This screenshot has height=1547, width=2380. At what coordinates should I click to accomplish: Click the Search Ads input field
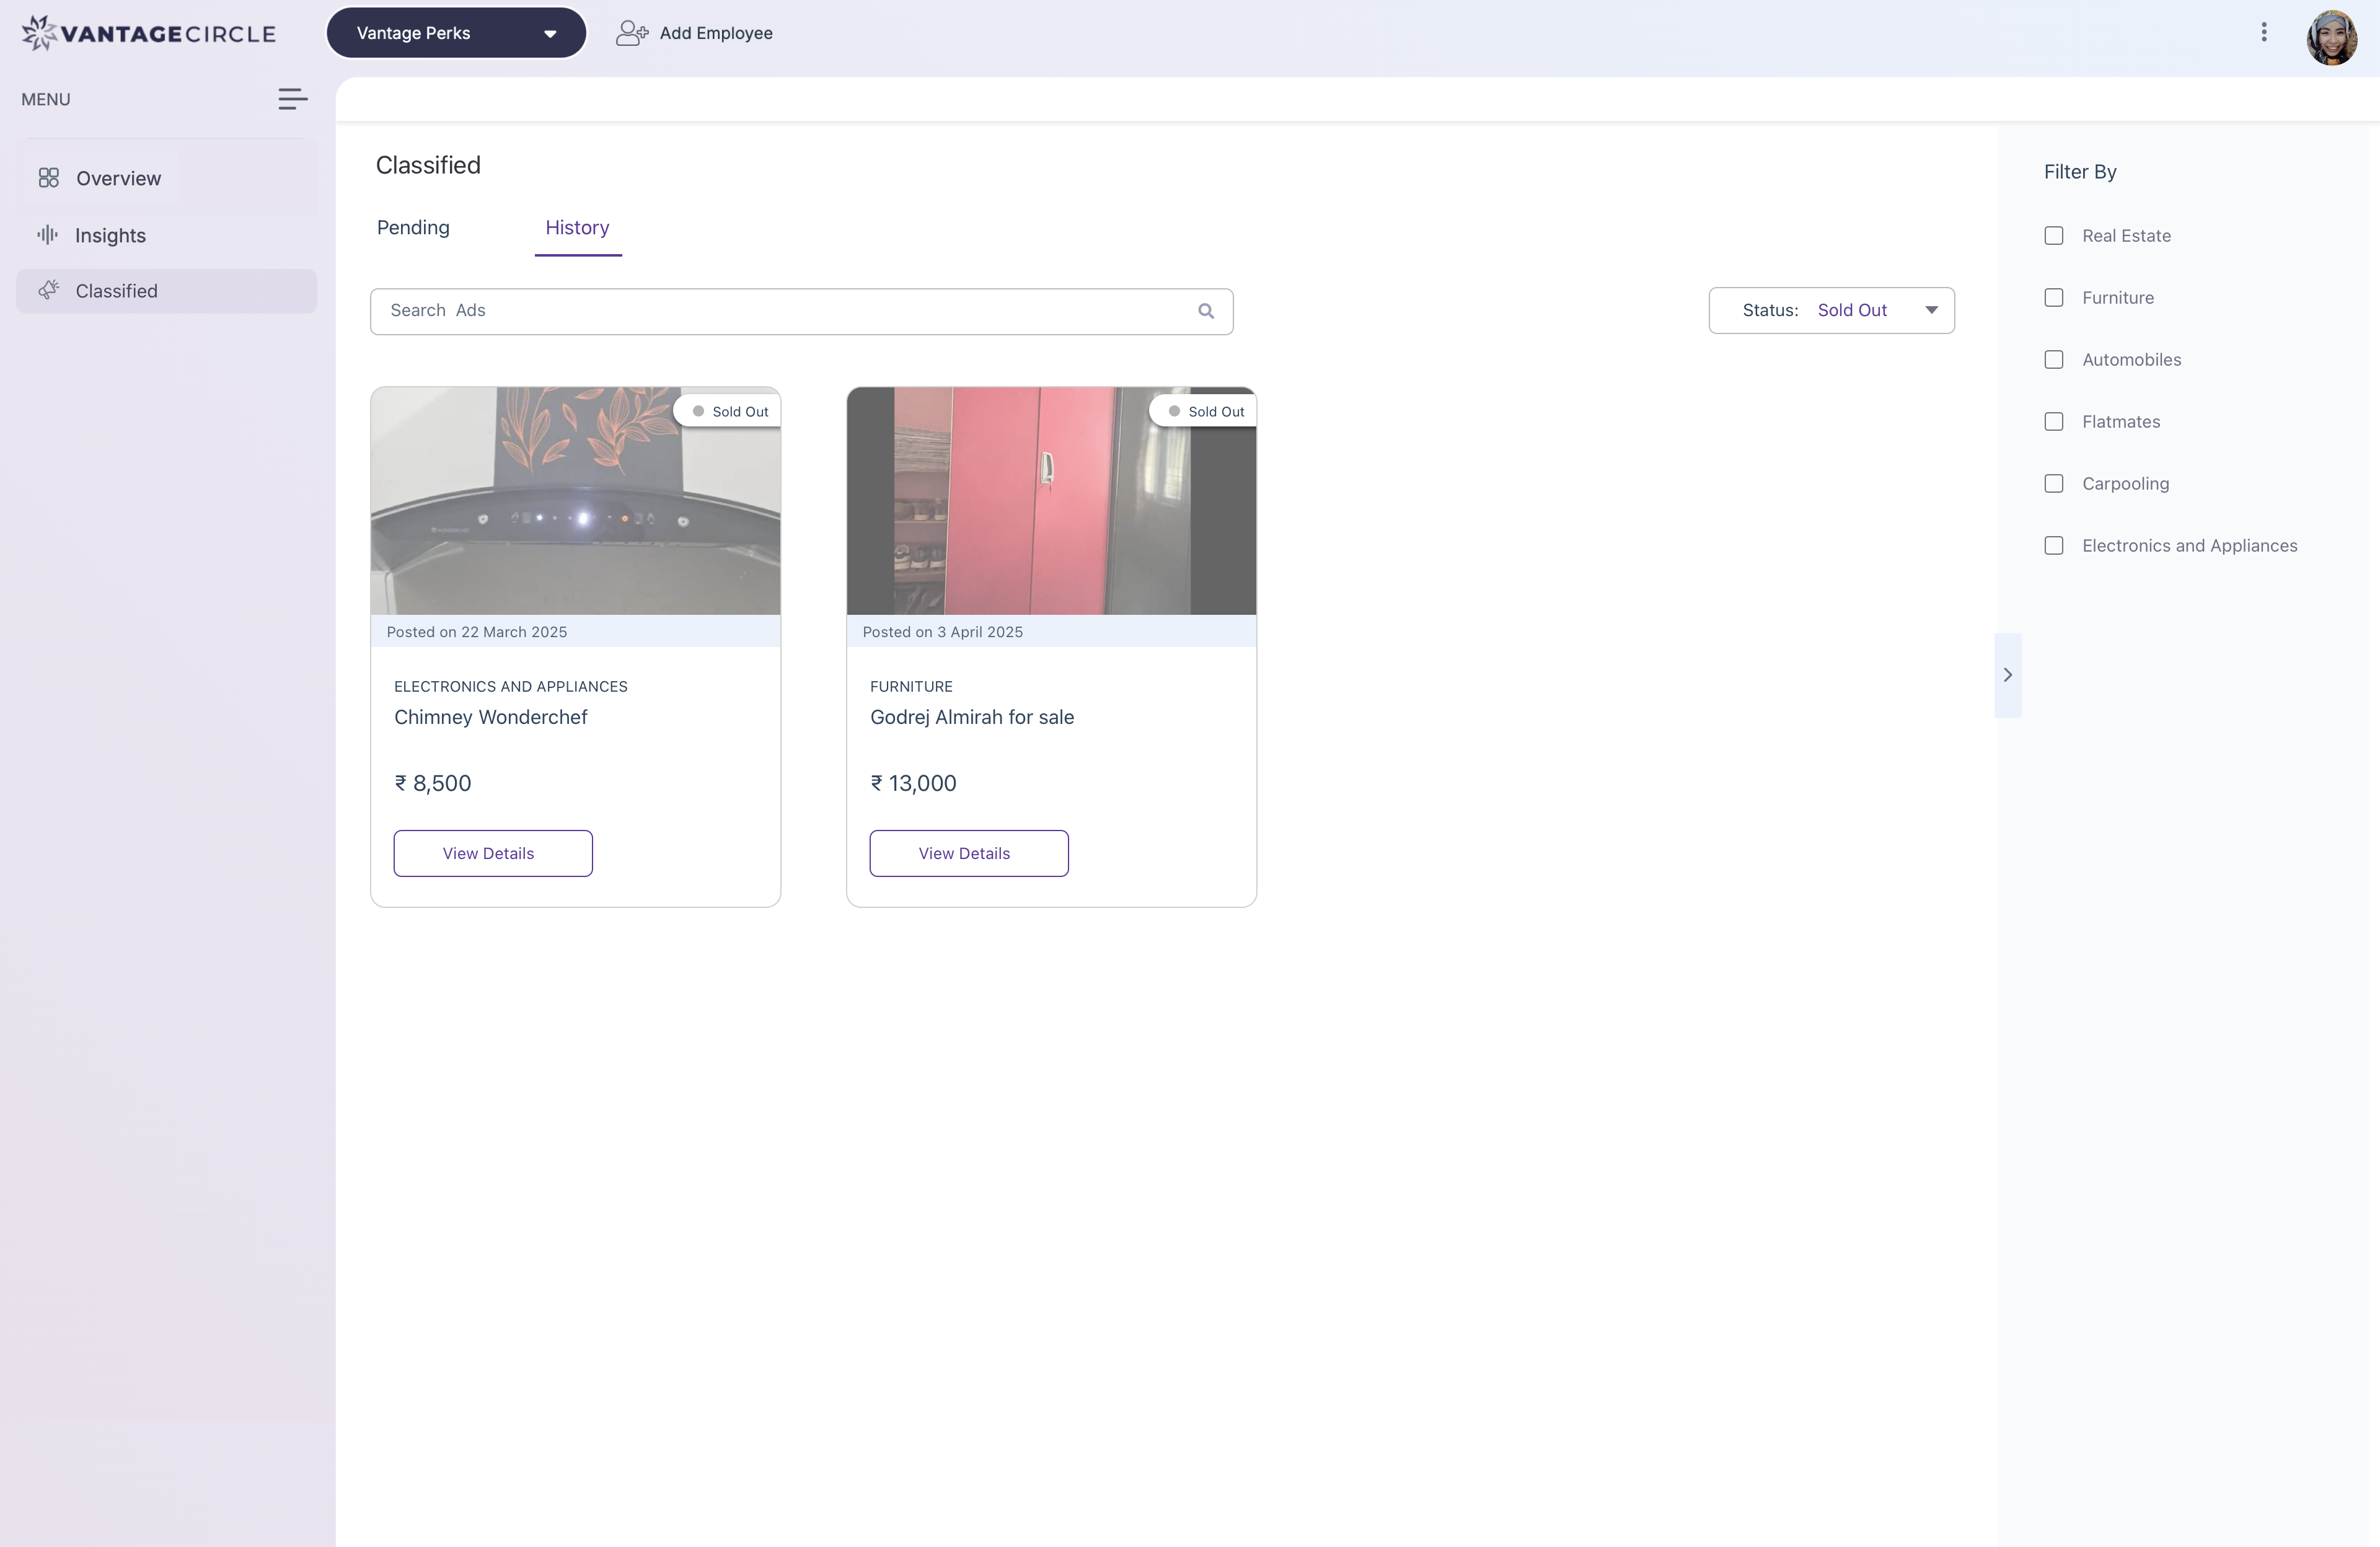(780, 311)
